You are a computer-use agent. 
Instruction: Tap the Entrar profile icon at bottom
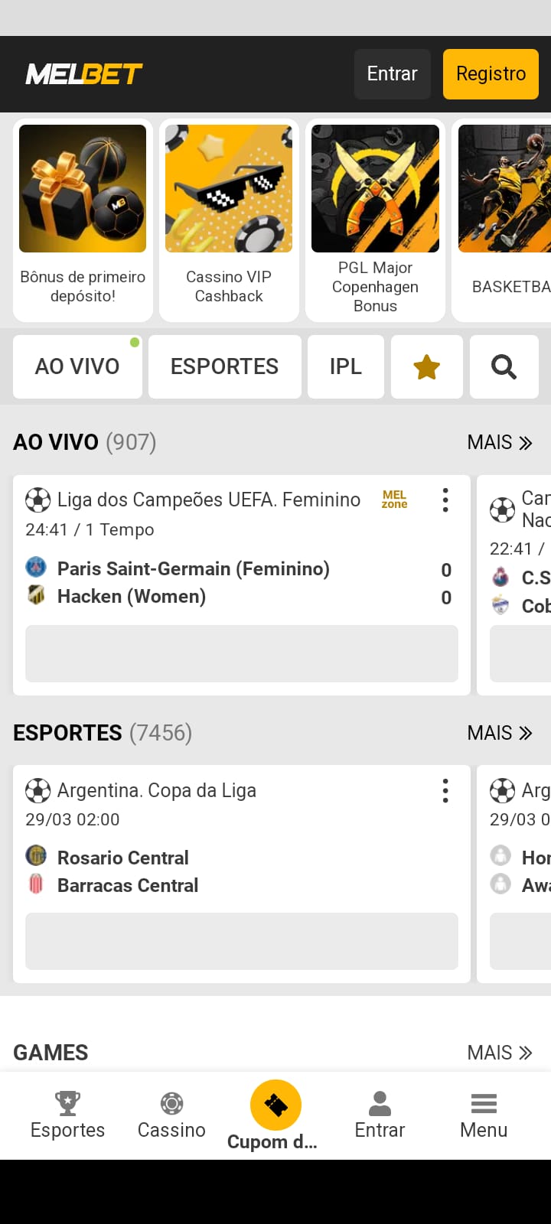380,1103
